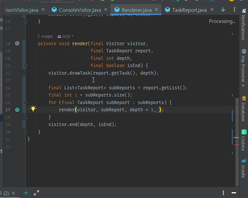Close the ConsoleVisitor.java tab
Viewport: 248px width, 198px height.
(106, 10)
